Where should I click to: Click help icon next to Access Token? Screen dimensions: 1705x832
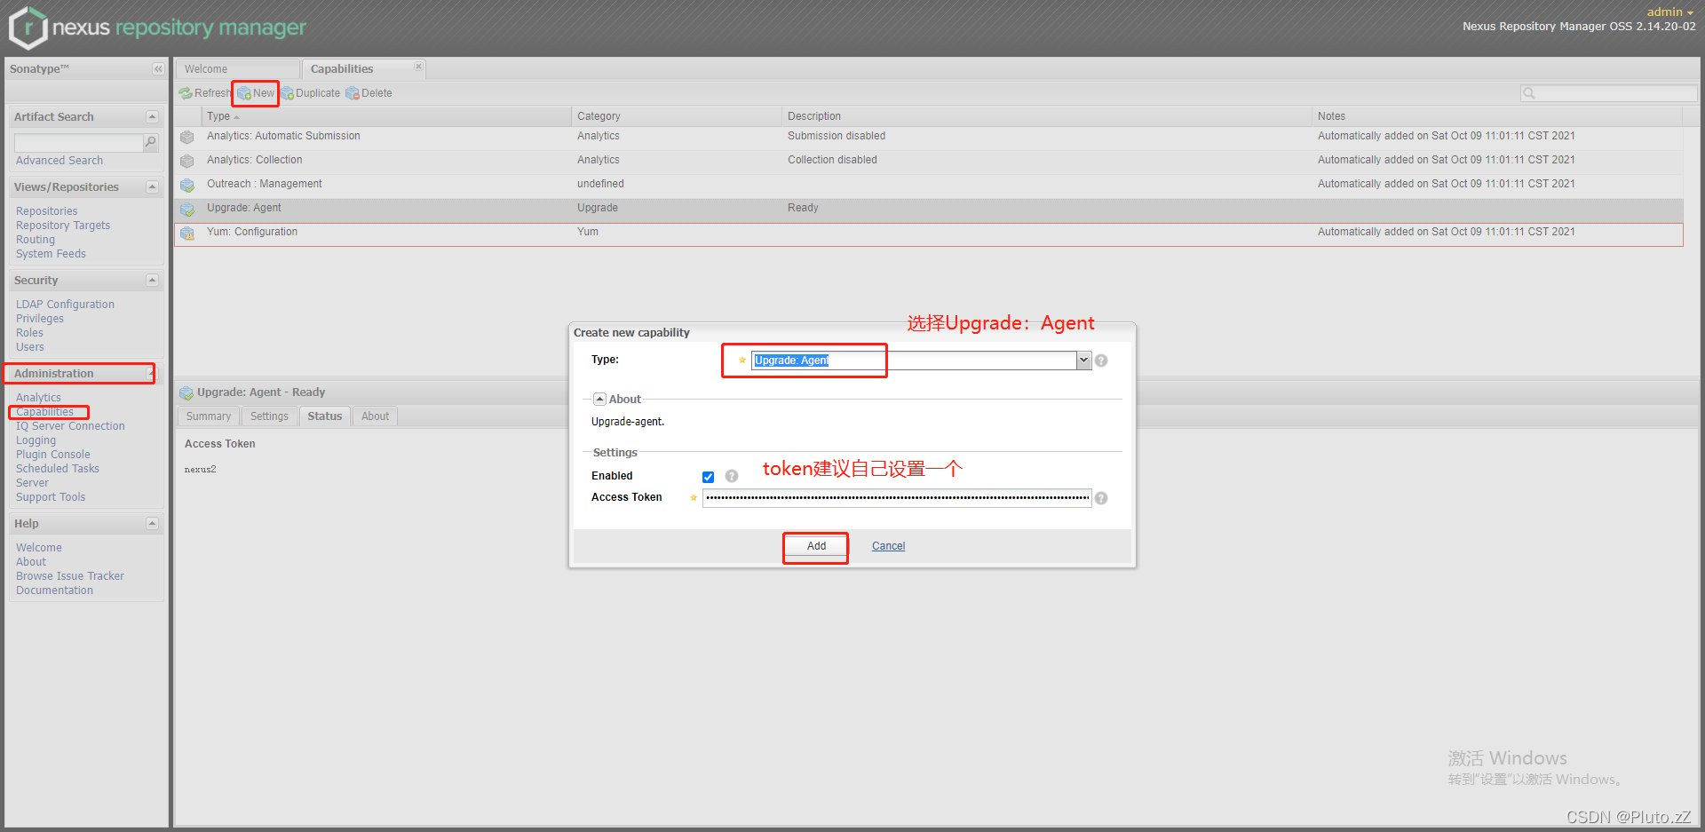1101,498
